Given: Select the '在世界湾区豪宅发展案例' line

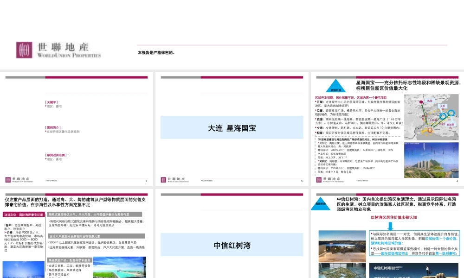Looking at the screenshot, I should [x=63, y=132].
